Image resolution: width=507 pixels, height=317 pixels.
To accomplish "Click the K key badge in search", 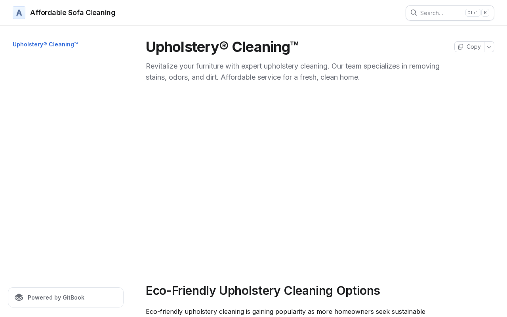I will (x=485, y=13).
